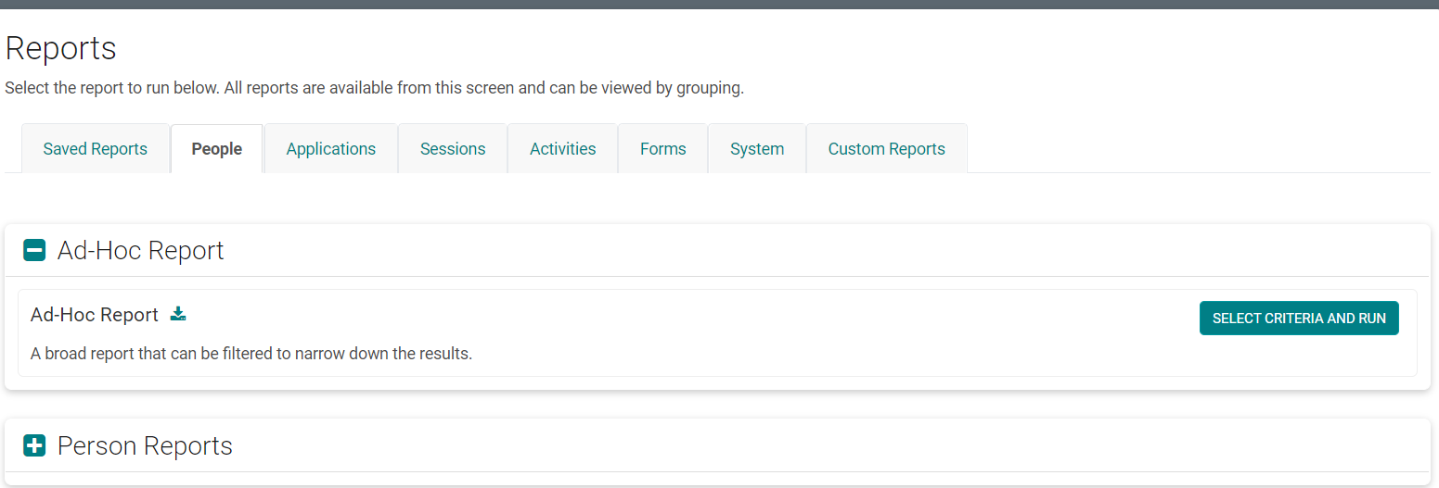
Task: Click the Ad-Hoc Report card title
Action: coord(95,315)
